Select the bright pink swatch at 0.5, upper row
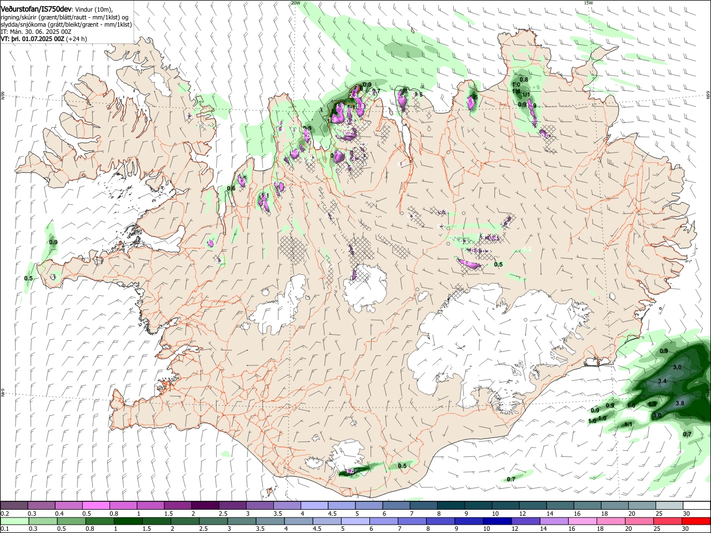Image resolution: width=711 pixels, height=533 pixels. point(96,505)
